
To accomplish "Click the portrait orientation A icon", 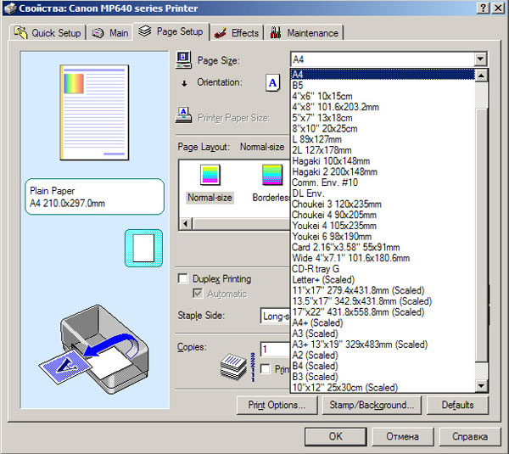I will 272,83.
